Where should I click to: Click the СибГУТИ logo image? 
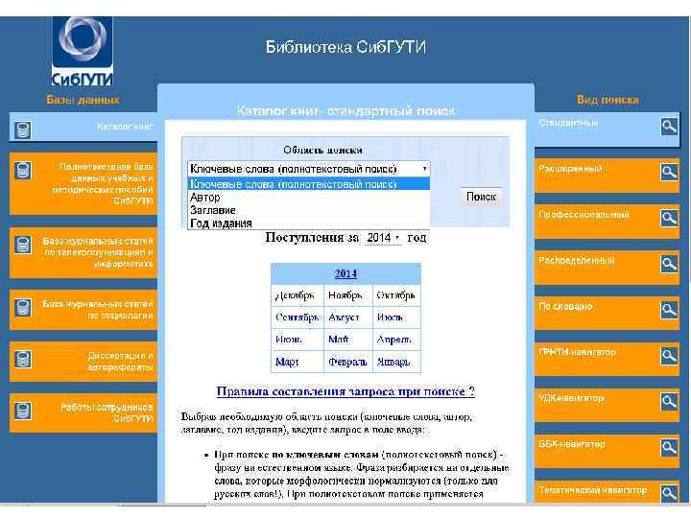click(x=83, y=51)
